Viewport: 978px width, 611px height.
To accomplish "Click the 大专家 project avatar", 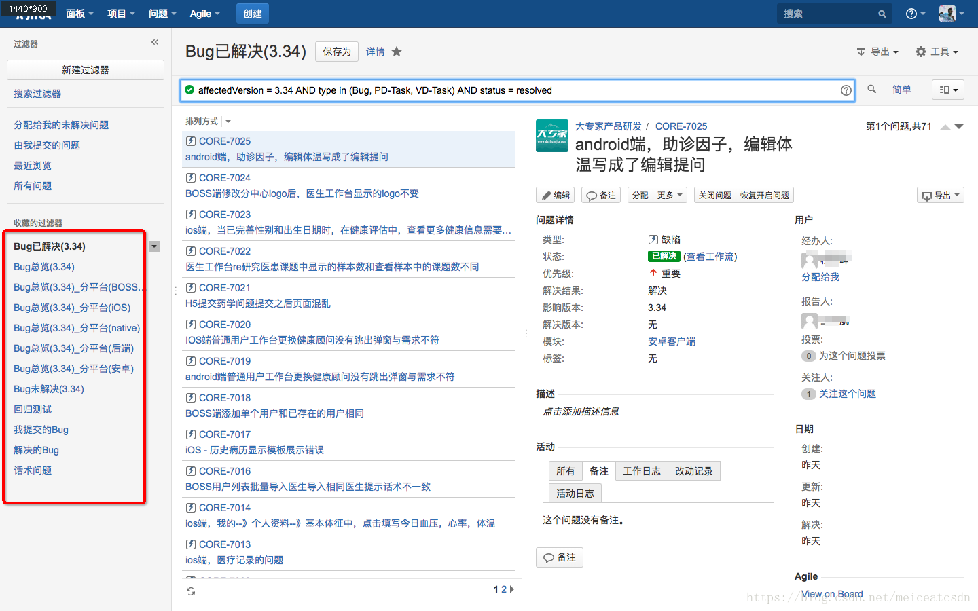I will pyautogui.click(x=551, y=136).
